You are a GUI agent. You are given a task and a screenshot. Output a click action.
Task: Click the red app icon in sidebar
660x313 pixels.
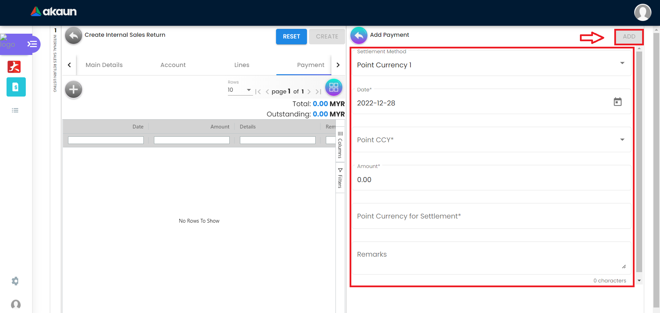14,67
